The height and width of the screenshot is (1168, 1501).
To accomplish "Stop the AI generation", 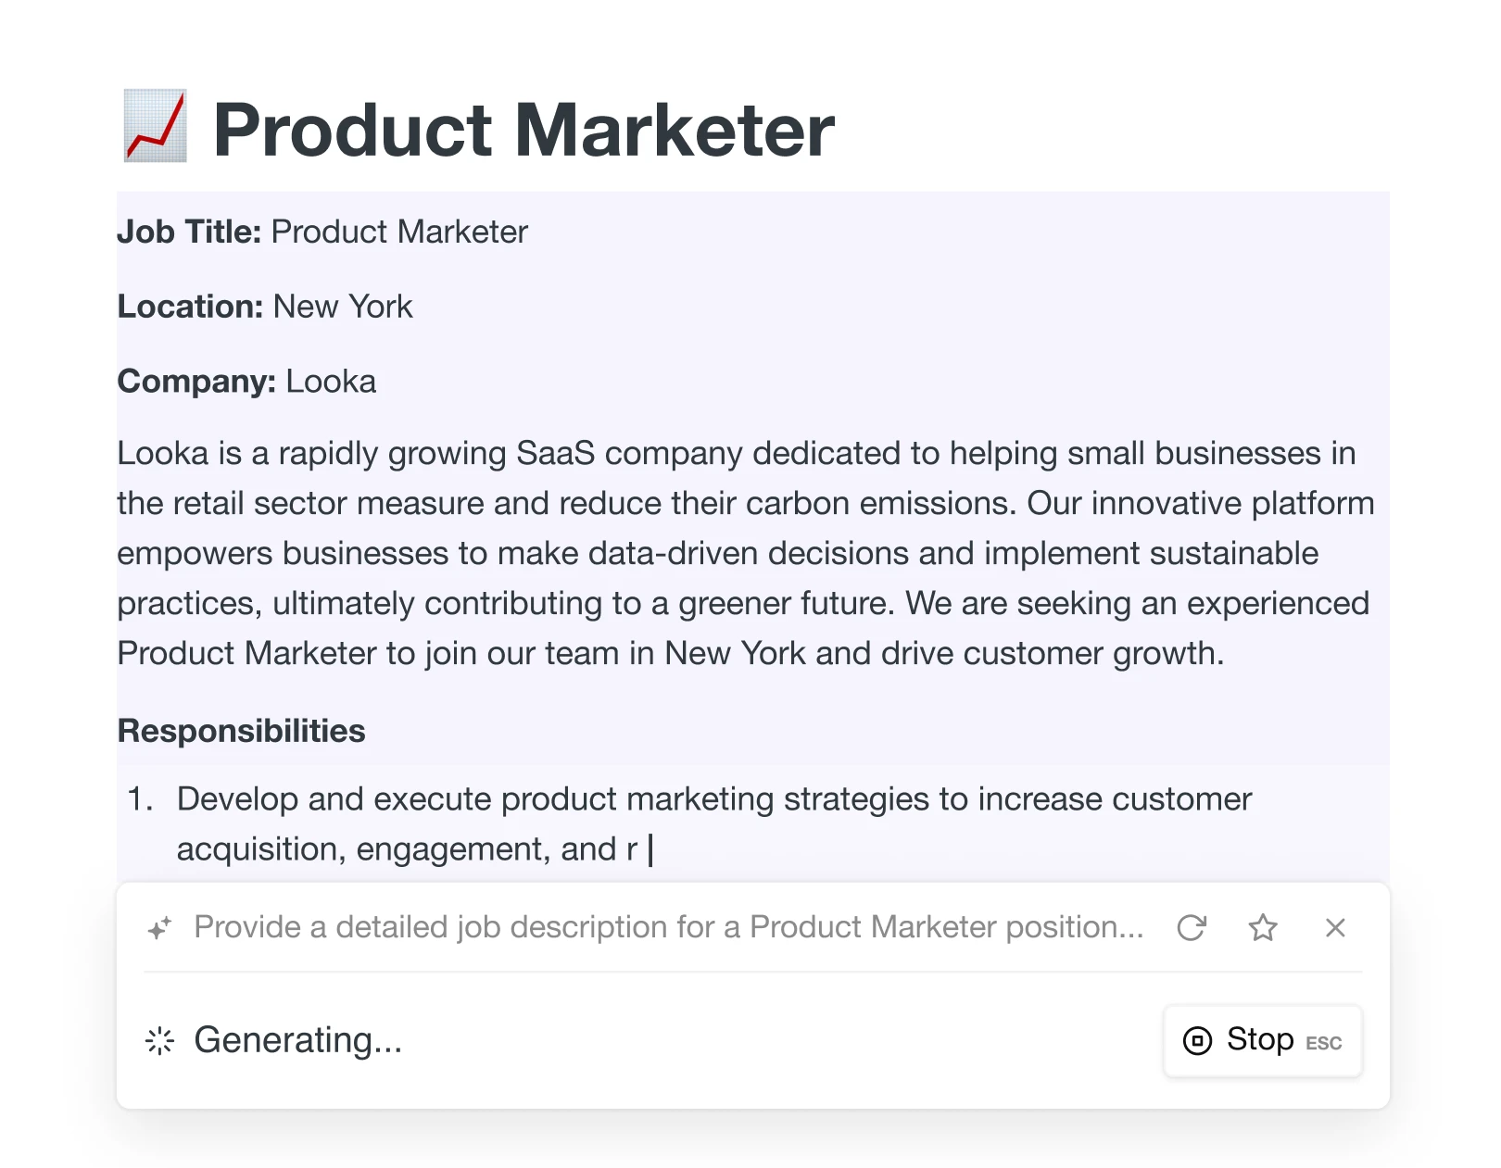I will [1262, 1041].
